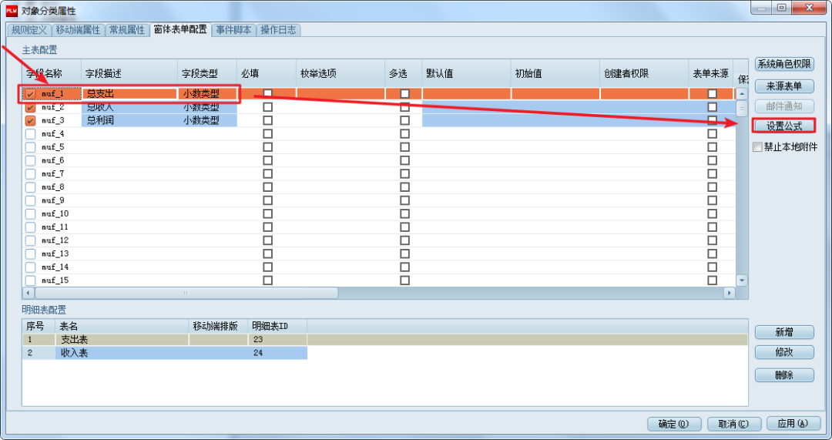Toggle 禁止本地附件 checkbox
The width and height of the screenshot is (832, 440).
click(758, 147)
